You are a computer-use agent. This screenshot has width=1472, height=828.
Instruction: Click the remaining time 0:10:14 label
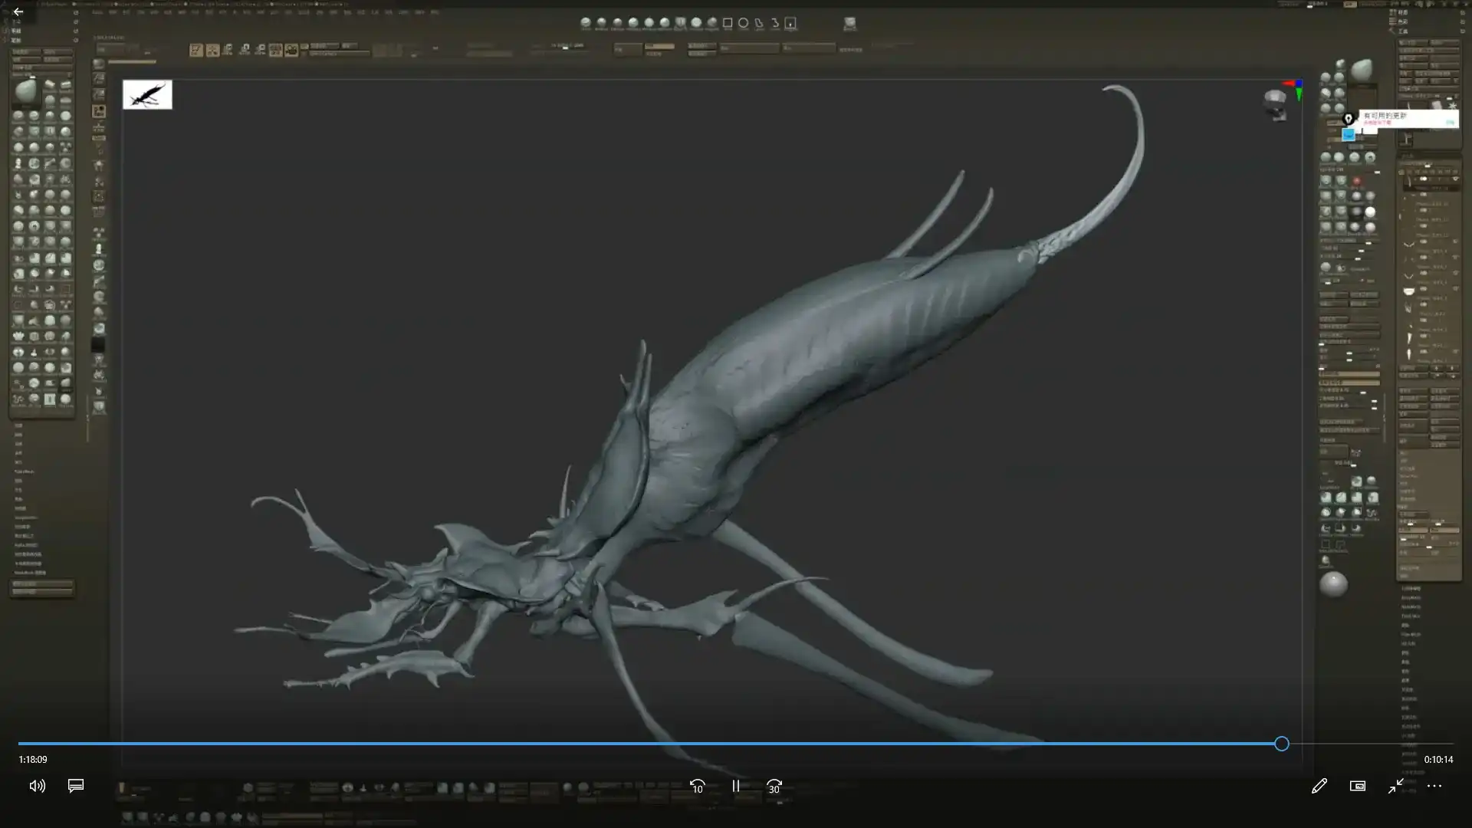(x=1438, y=759)
